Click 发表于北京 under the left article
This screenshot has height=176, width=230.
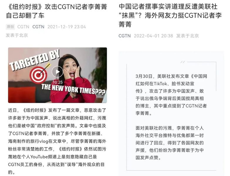17,35
